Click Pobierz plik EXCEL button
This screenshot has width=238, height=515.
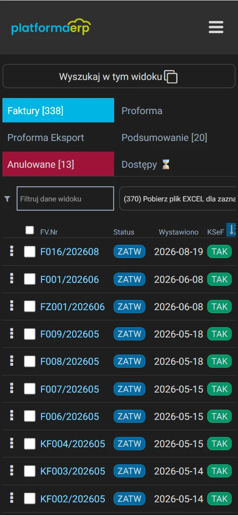click(177, 198)
